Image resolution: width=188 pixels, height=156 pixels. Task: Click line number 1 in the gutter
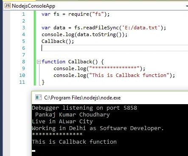[23, 14]
